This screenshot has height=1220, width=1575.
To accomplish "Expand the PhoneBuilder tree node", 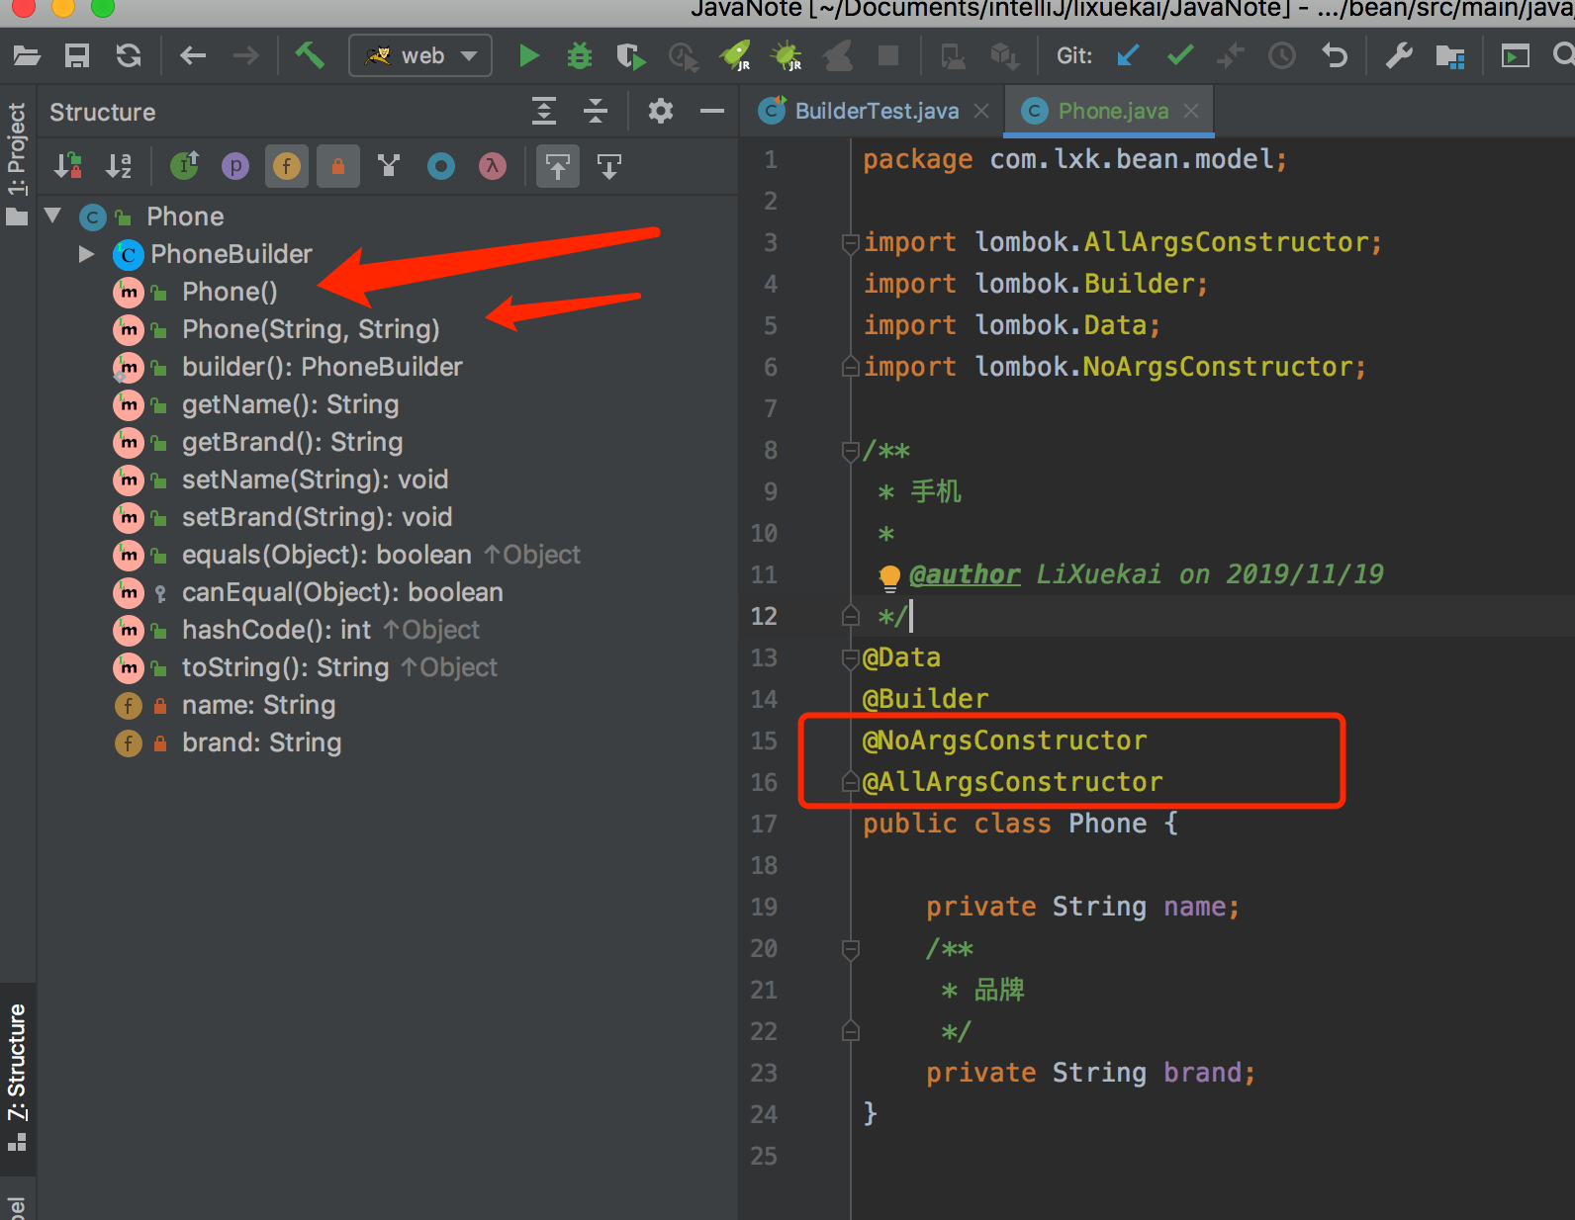I will click(x=87, y=254).
